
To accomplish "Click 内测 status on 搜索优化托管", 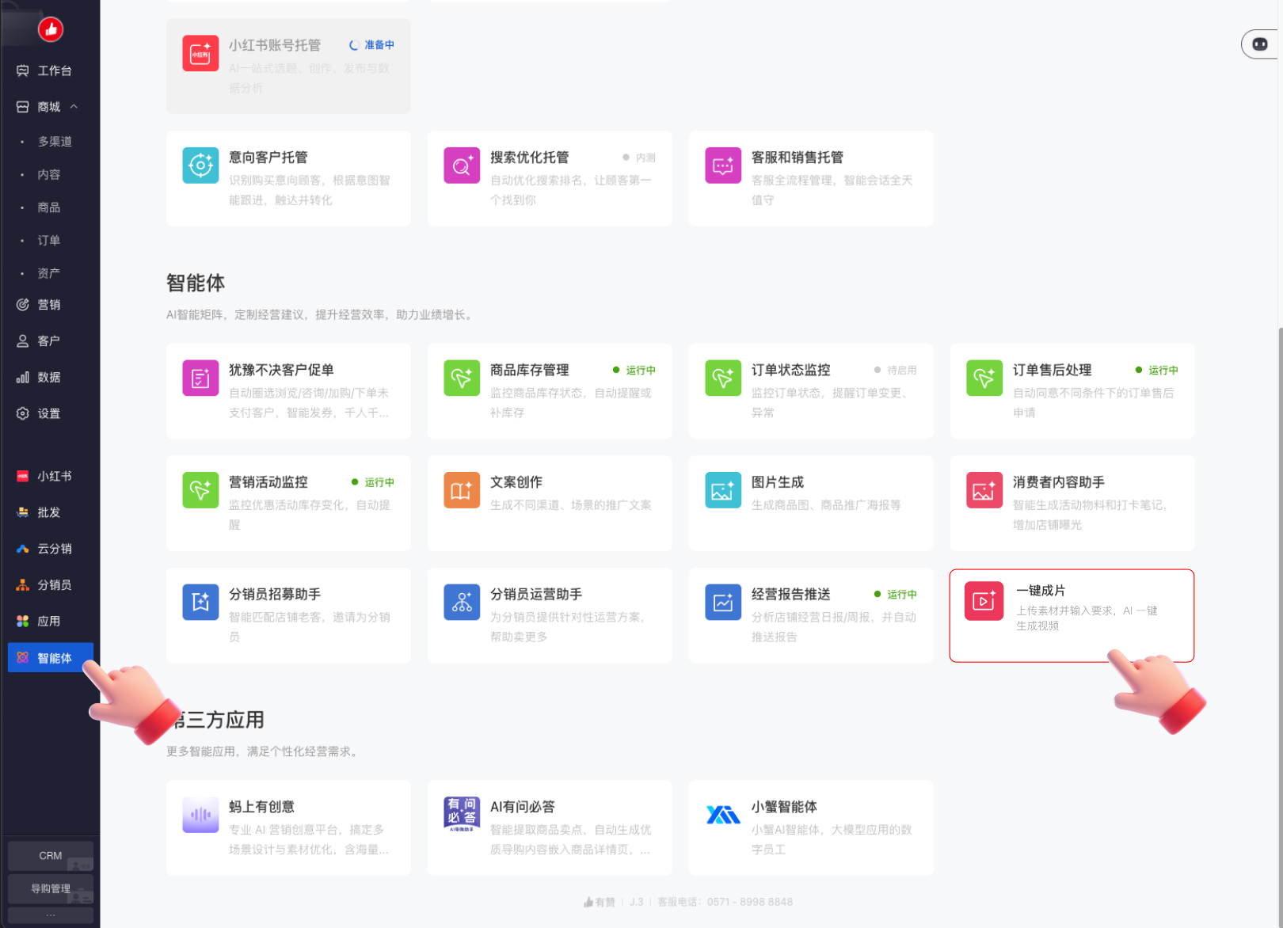I will (639, 158).
